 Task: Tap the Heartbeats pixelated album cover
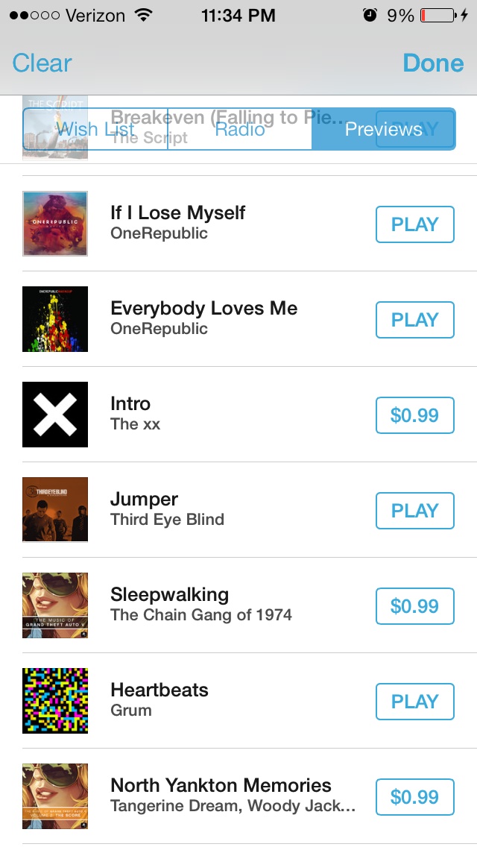pos(55,701)
